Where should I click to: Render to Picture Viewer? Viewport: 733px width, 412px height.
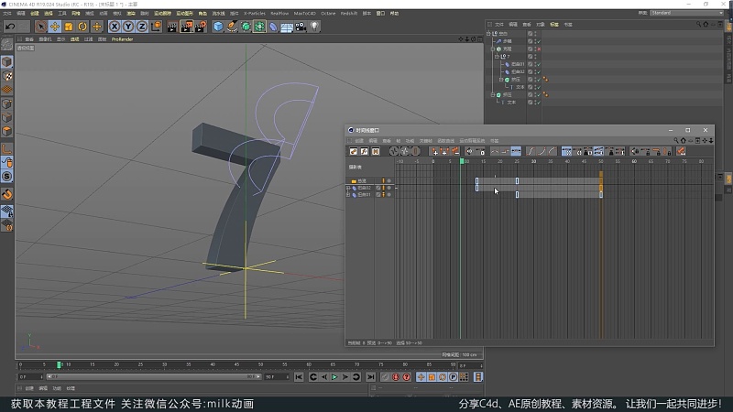187,27
